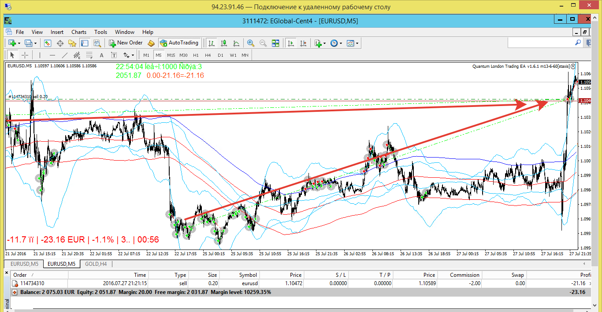Open the Market Watch panel icon

[x=48, y=43]
